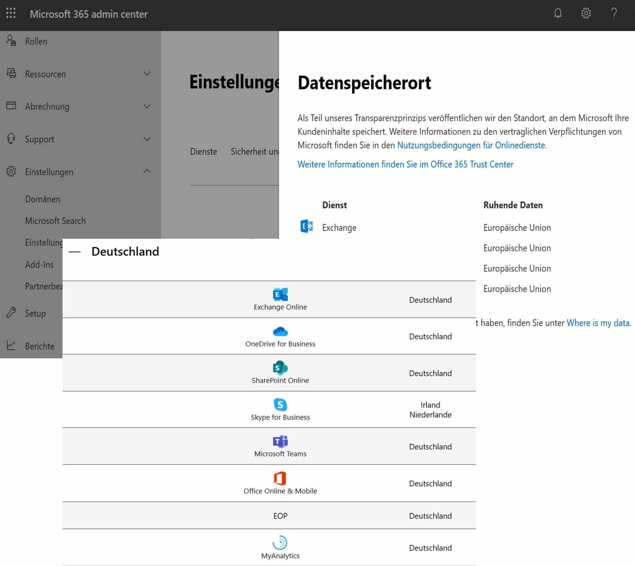635x566 pixels.
Task: Click the Exchange Online label
Action: pos(280,307)
